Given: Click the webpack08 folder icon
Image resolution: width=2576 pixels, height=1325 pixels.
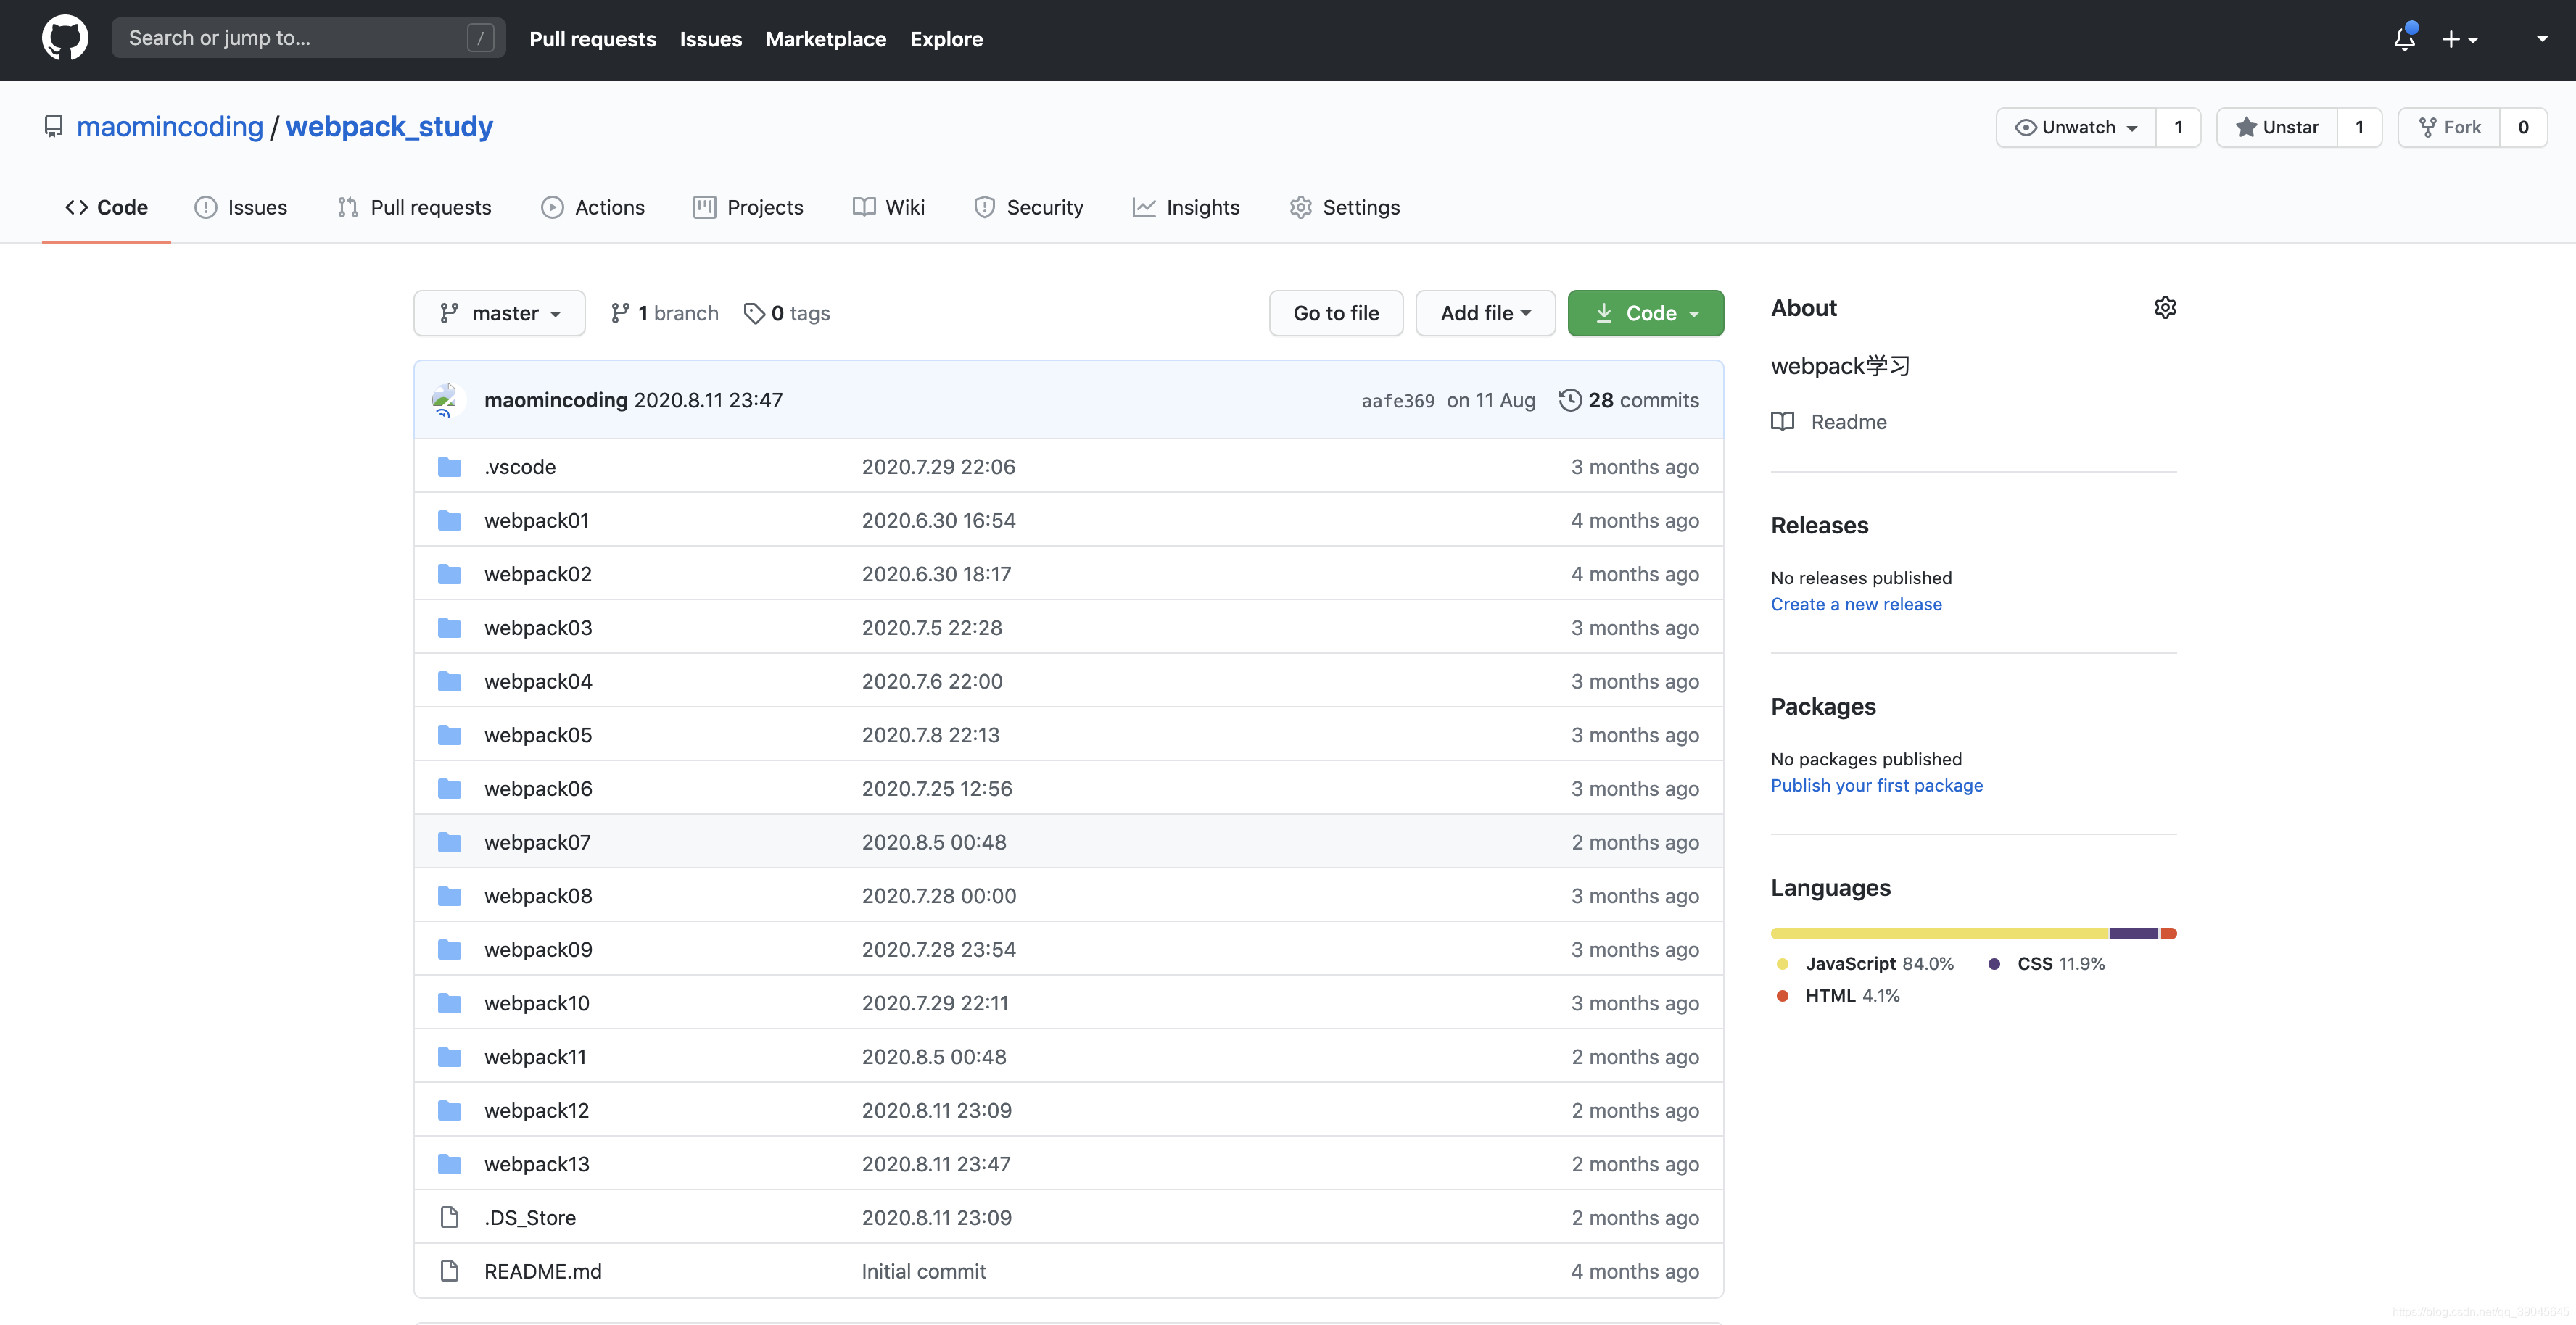Looking at the screenshot, I should [x=450, y=897].
